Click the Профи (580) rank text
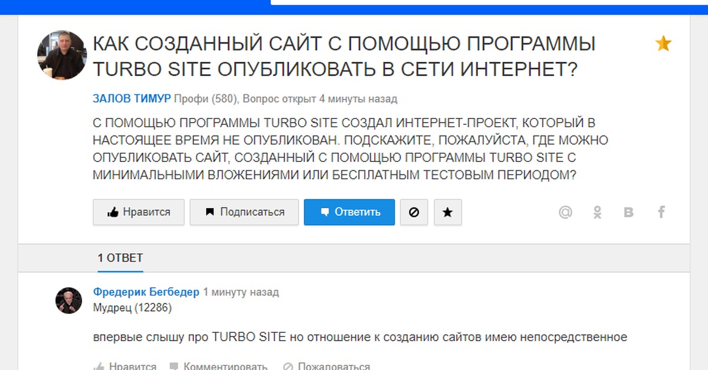This screenshot has width=708, height=370. pos(206,98)
